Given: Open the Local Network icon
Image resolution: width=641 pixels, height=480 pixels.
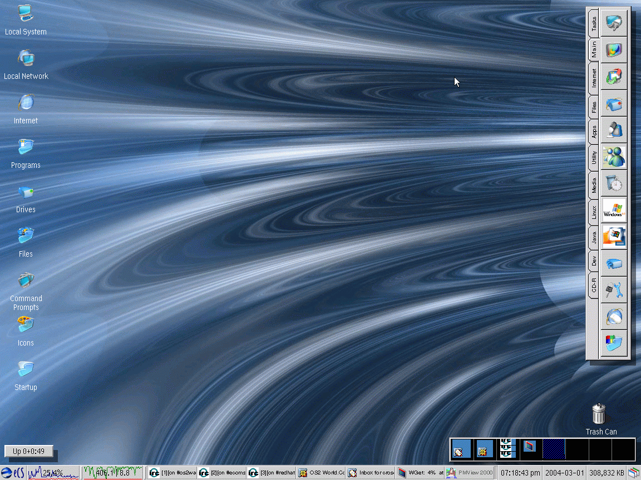Looking at the screenshot, I should tap(26, 58).
